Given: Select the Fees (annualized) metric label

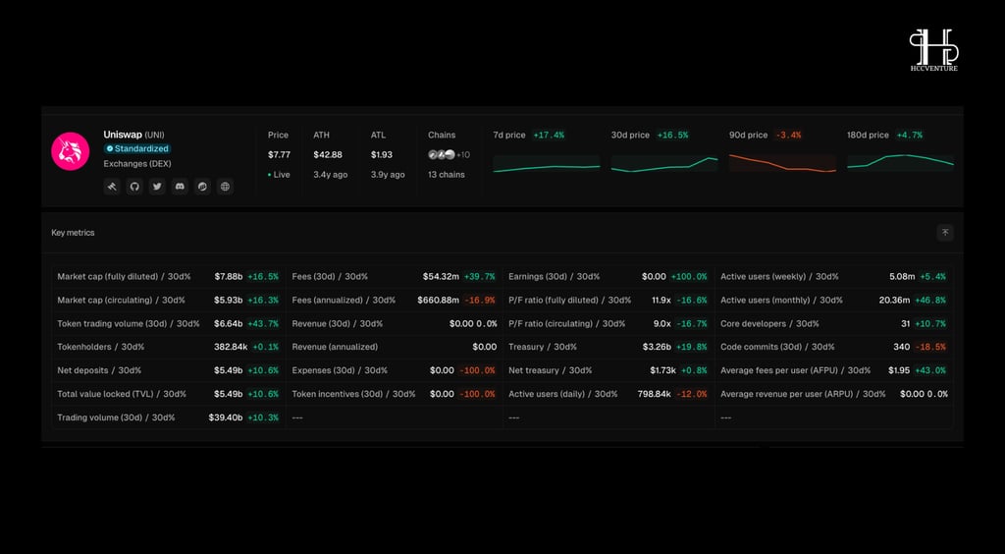Looking at the screenshot, I should pyautogui.click(x=344, y=301).
